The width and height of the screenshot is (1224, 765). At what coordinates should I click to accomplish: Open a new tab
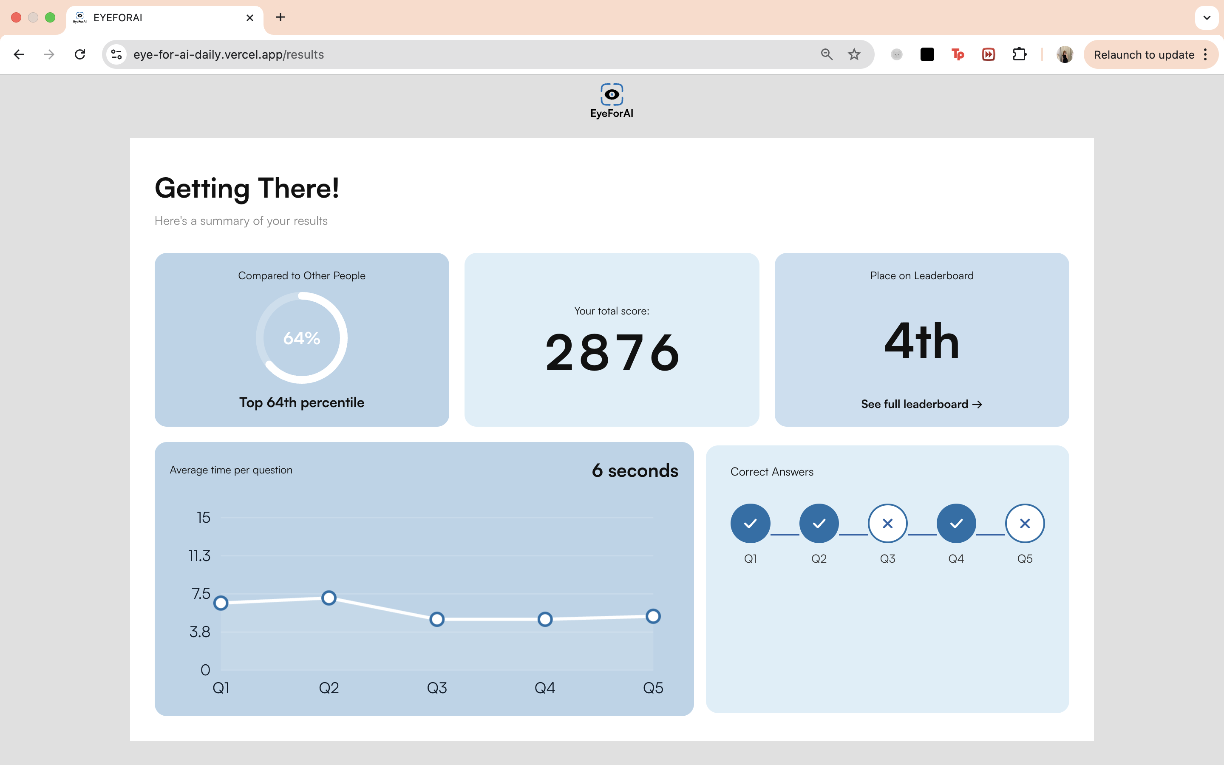pos(280,18)
